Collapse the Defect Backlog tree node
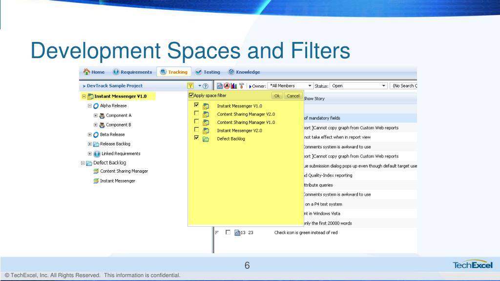Viewport: 500px width, 281px height. 83,163
